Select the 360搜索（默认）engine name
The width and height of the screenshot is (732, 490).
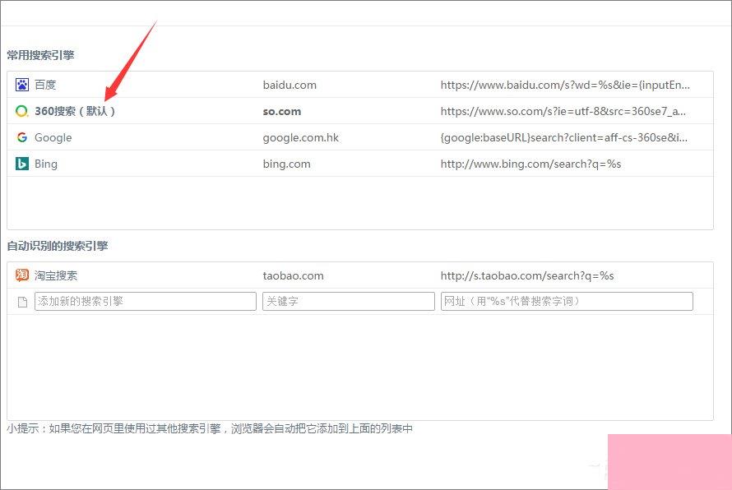click(x=75, y=111)
